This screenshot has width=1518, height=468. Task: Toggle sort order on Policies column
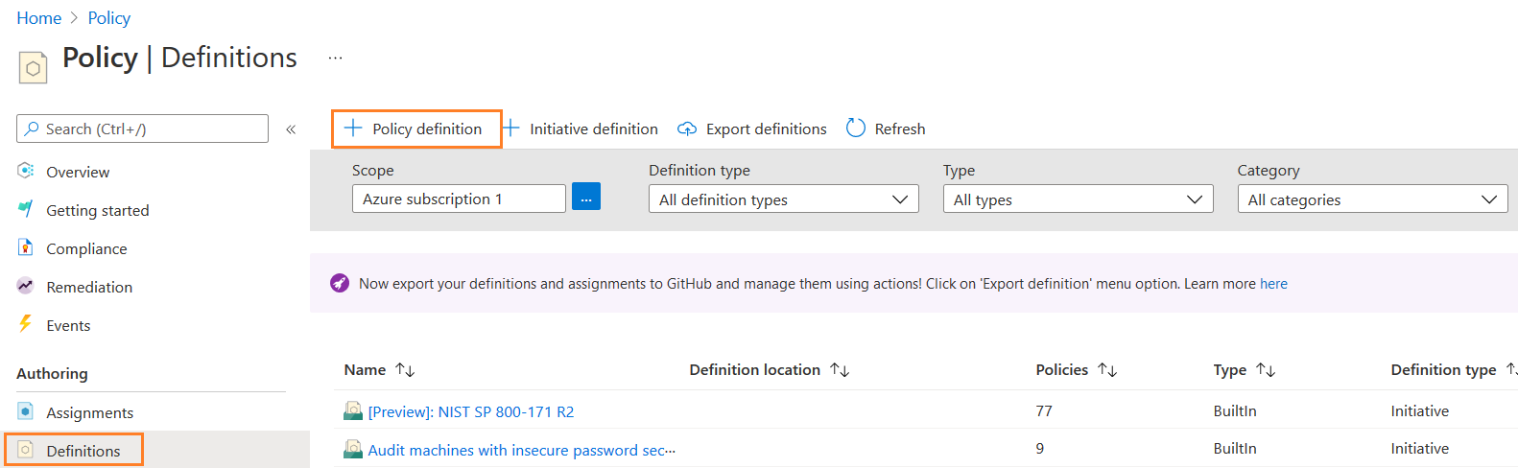pyautogui.click(x=1107, y=370)
